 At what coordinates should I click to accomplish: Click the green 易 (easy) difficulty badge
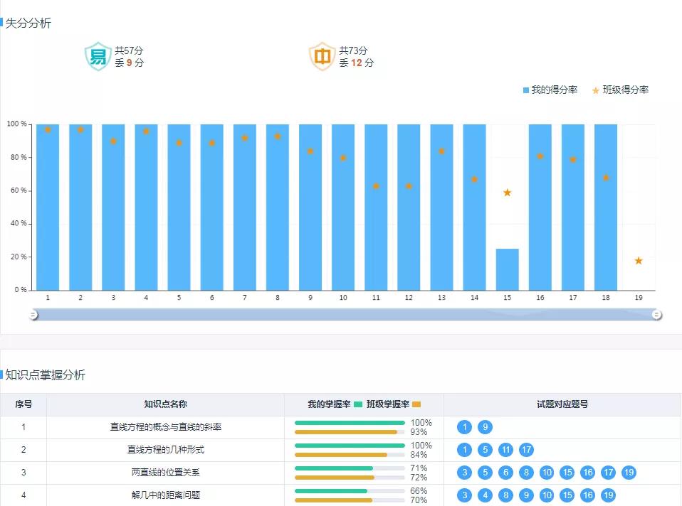98,57
